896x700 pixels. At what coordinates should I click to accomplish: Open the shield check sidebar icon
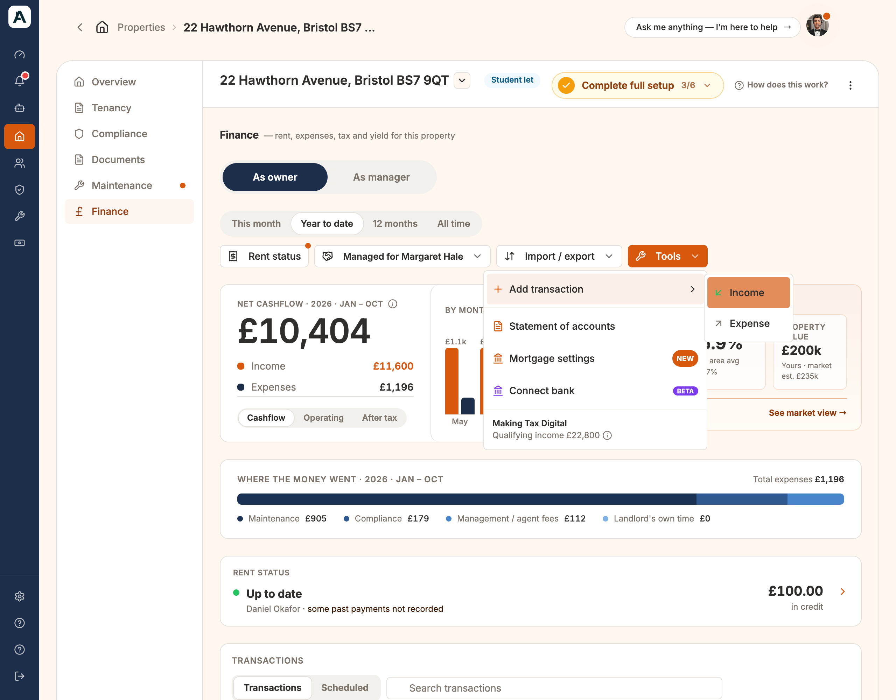point(19,190)
